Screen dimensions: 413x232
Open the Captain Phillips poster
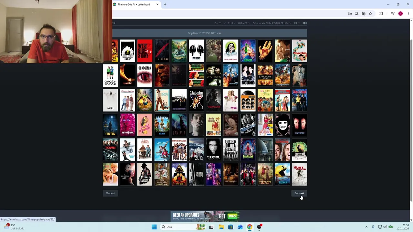tap(196, 174)
